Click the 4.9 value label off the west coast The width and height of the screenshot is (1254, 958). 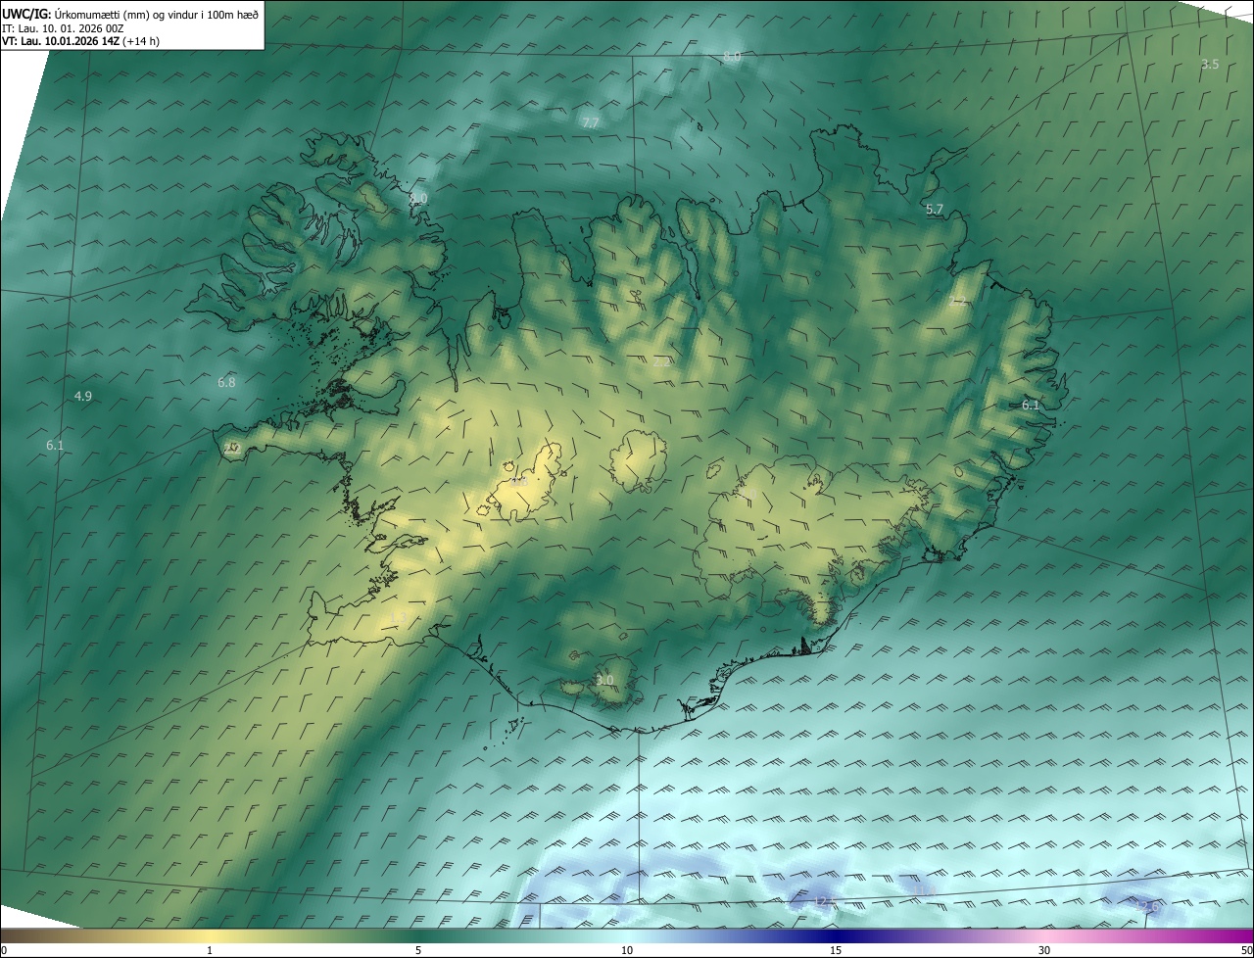(x=83, y=396)
